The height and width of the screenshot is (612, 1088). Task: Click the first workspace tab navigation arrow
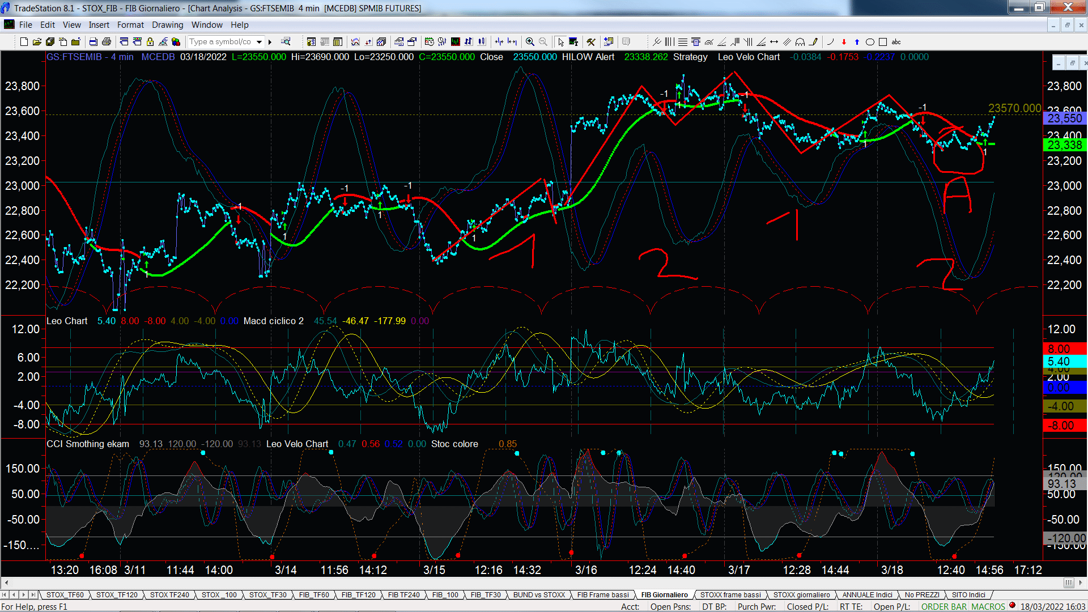coord(5,594)
